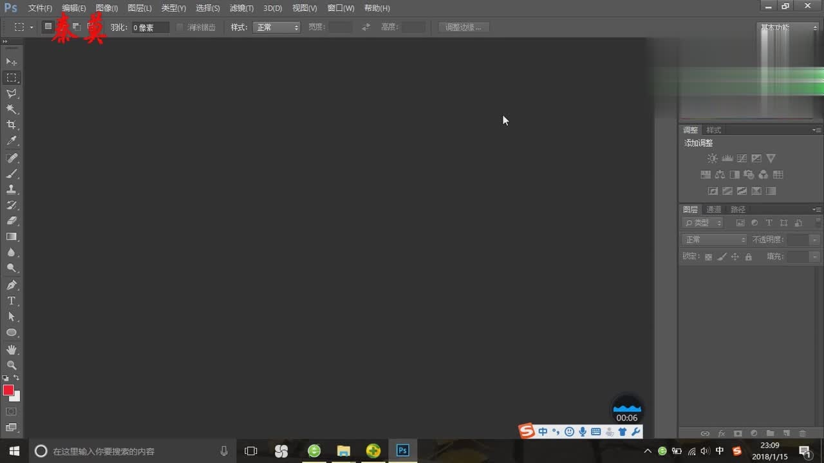
Task: Click the foreground red color swatch
Action: click(x=8, y=390)
